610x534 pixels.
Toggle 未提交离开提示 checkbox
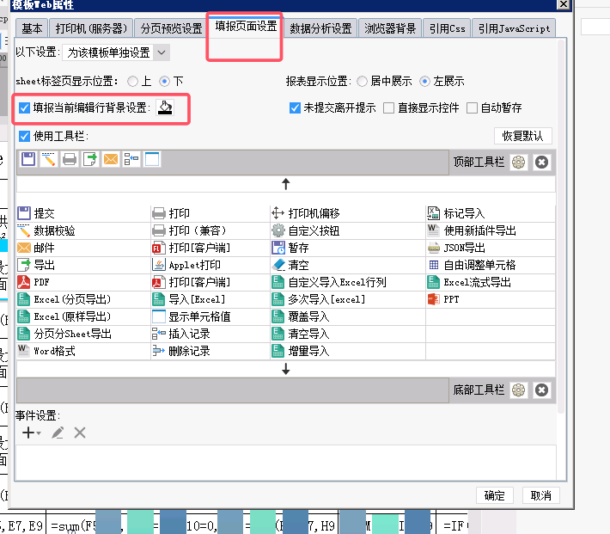click(295, 107)
